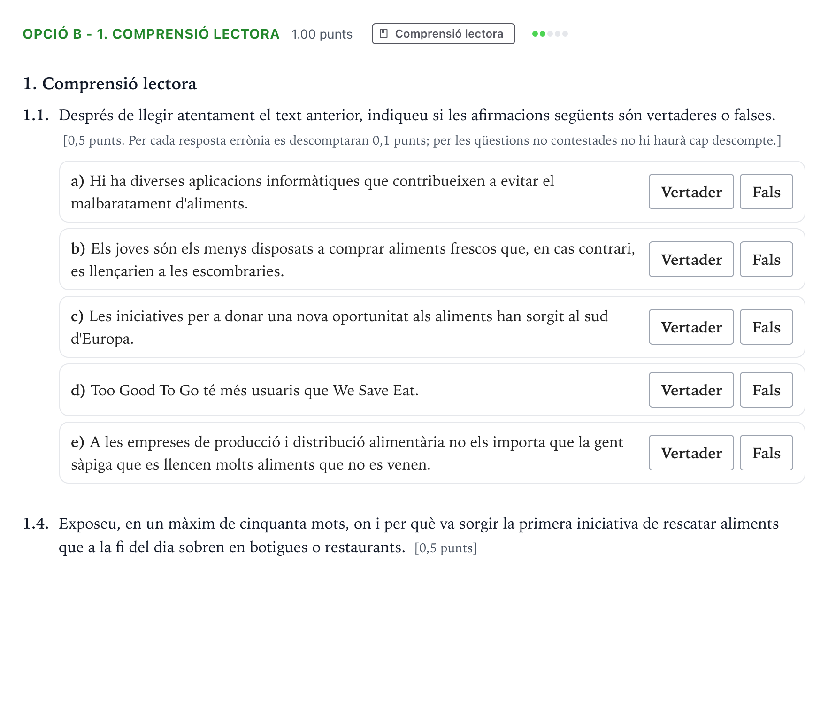828x725 pixels.
Task: Click question 1.4 'Exposeu, en un màxim' text
Action: (x=419, y=535)
